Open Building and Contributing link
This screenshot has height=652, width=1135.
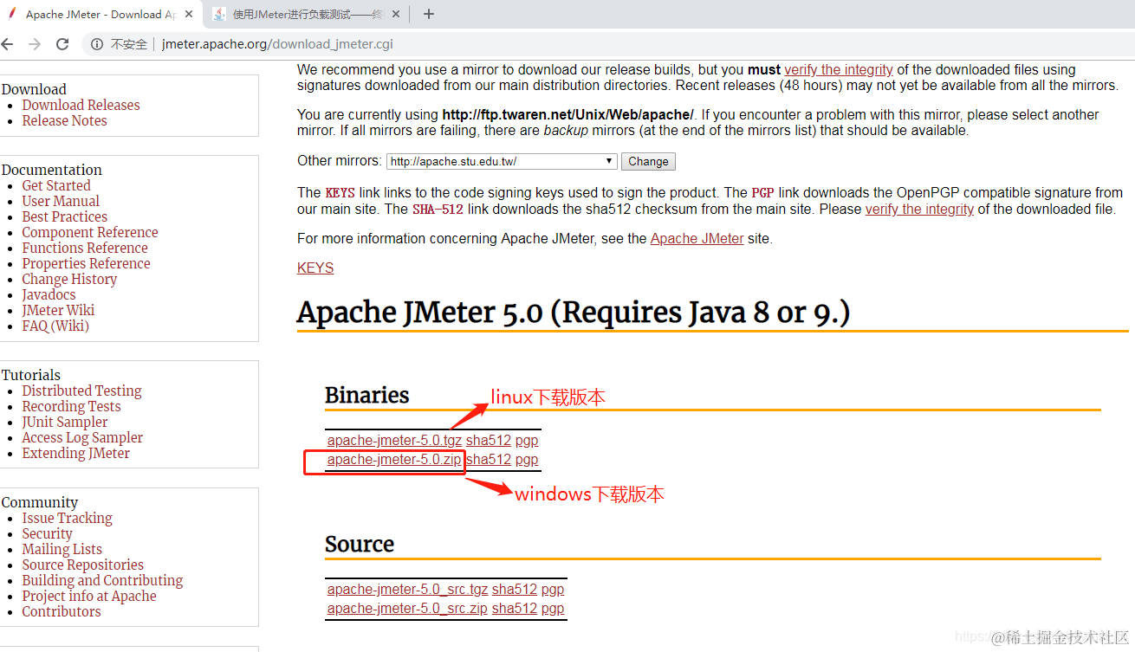tap(103, 580)
